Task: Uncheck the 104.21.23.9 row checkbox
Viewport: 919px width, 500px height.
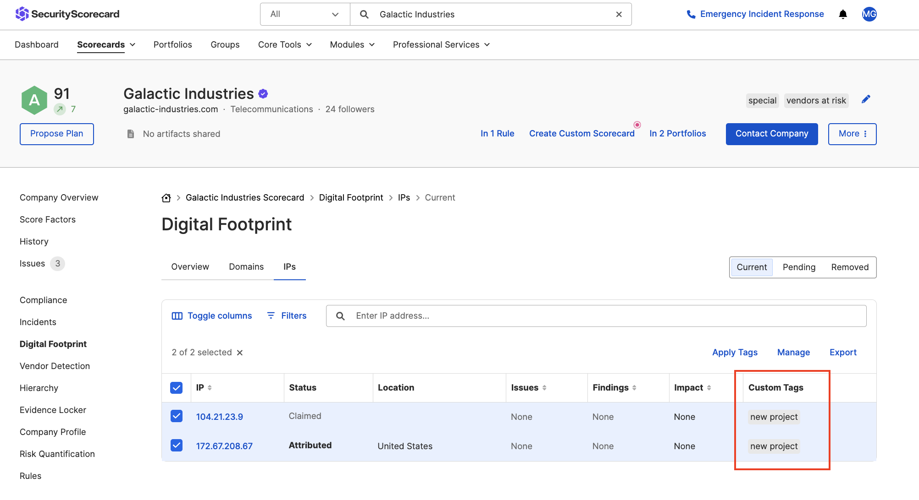Action: tap(177, 416)
